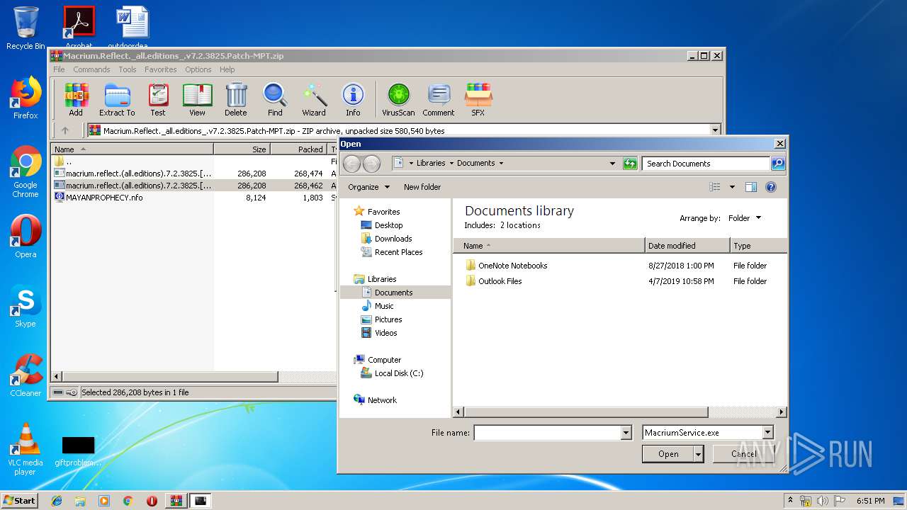
Task: Expand the view options dropdown arrow
Action: (x=732, y=187)
